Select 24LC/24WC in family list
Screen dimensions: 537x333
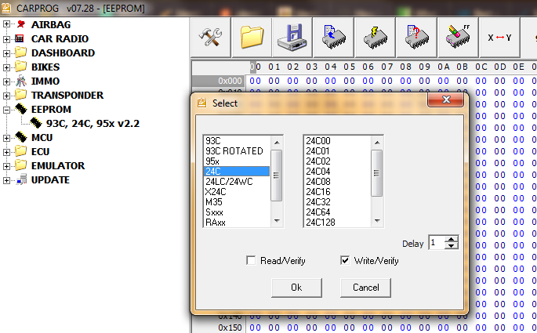[237, 182]
